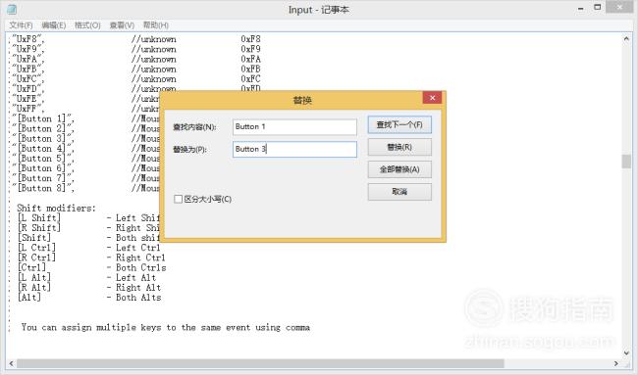The height and width of the screenshot is (375, 638).
Task: Click the "[Button 4]" text line
Action: [43, 149]
